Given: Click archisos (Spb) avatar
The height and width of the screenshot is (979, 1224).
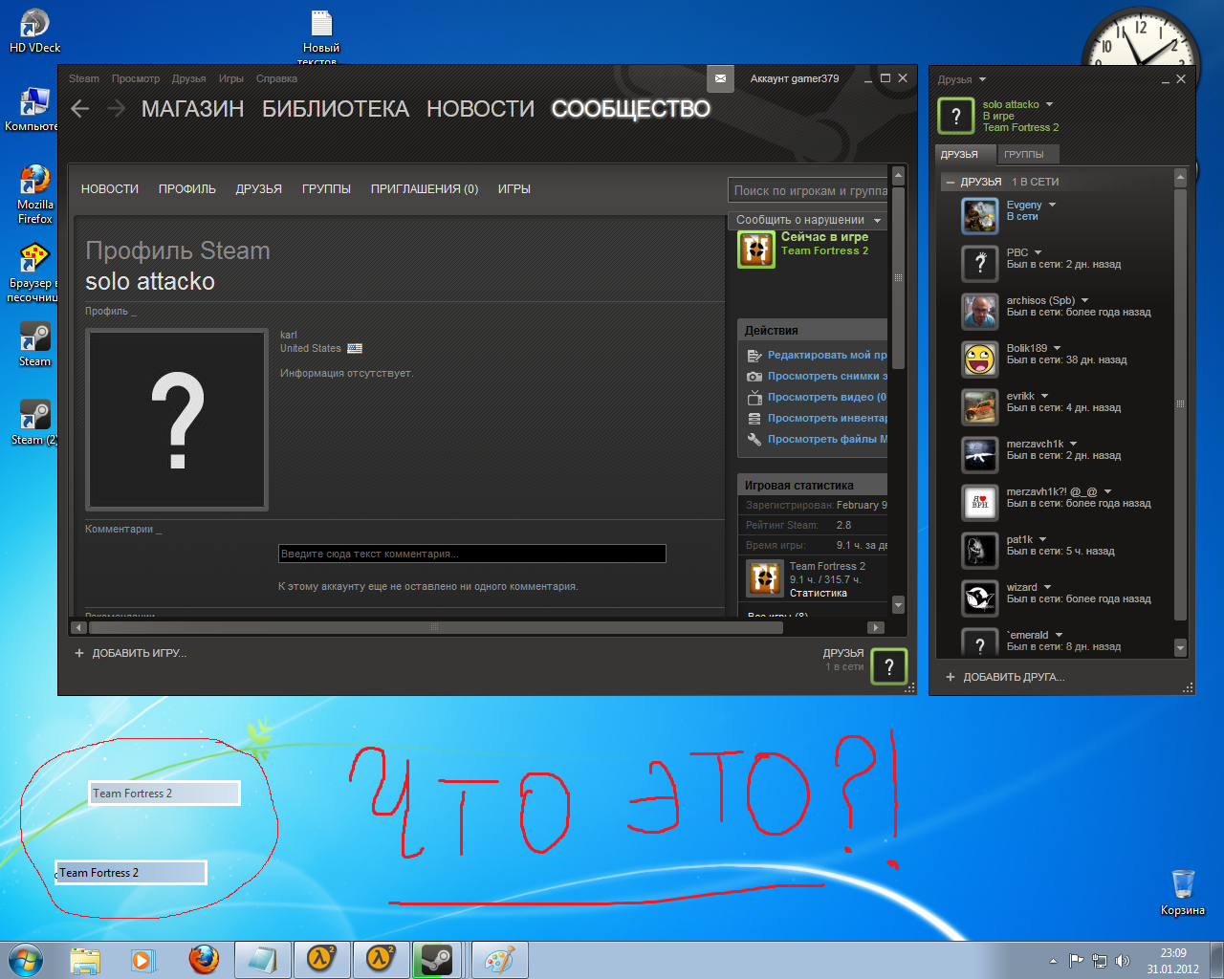Looking at the screenshot, I should pyautogui.click(x=980, y=312).
